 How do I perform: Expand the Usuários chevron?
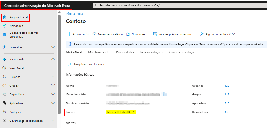(x=53, y=77)
